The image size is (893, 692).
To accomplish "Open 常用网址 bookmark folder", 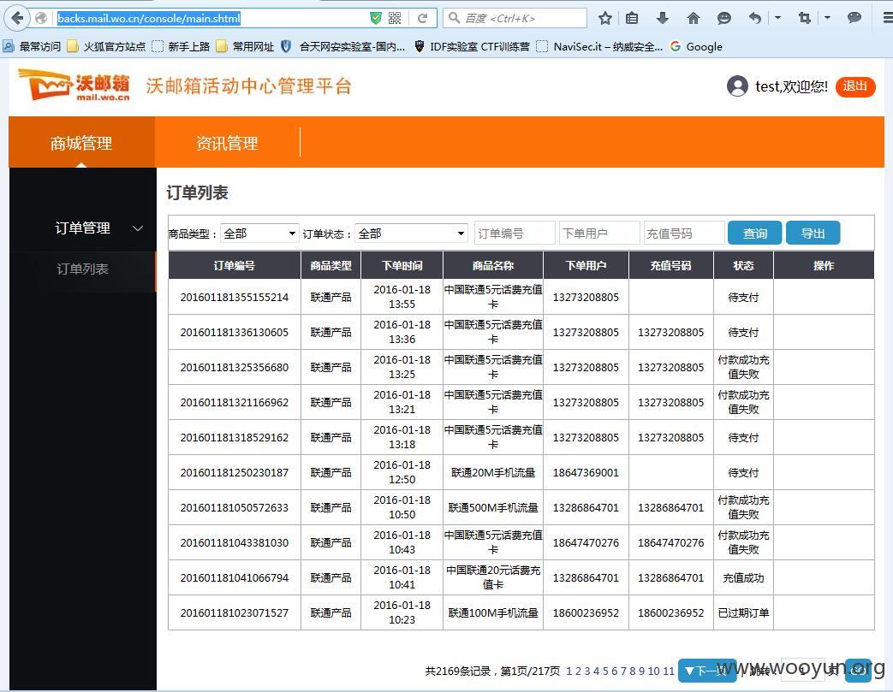I will click(x=246, y=47).
